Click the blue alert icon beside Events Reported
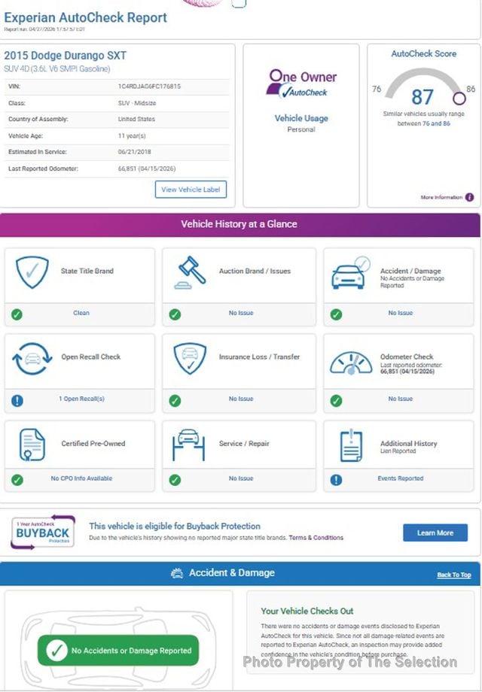The height and width of the screenshot is (692, 482). 336,480
